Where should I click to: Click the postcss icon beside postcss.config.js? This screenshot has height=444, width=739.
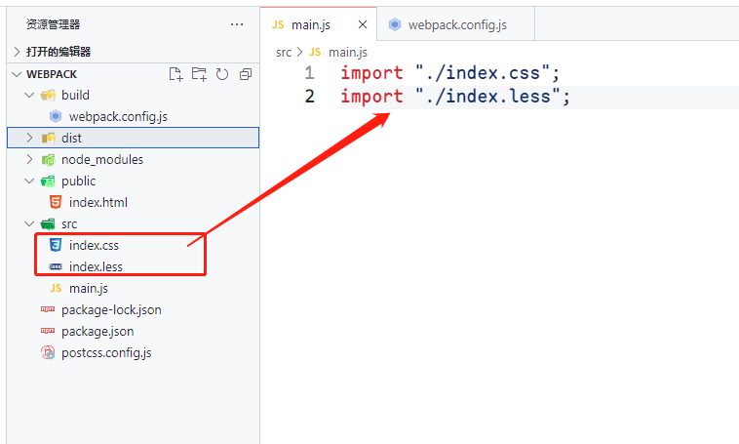pyautogui.click(x=48, y=352)
